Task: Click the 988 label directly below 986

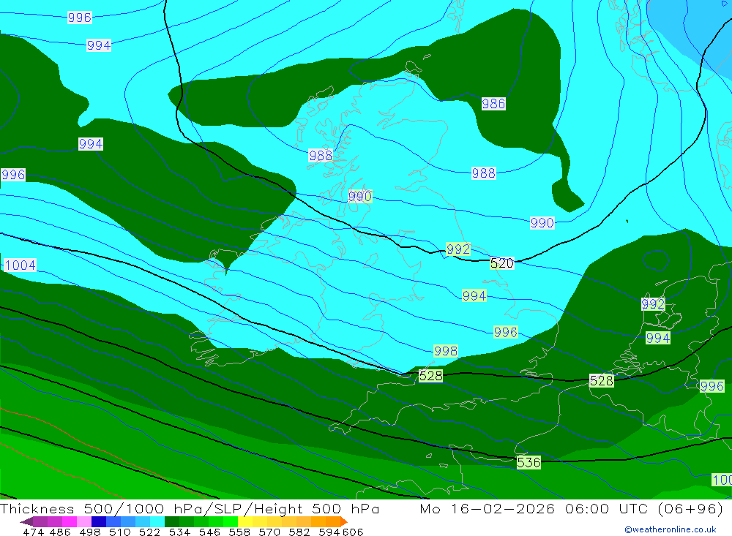Action: click(x=484, y=173)
